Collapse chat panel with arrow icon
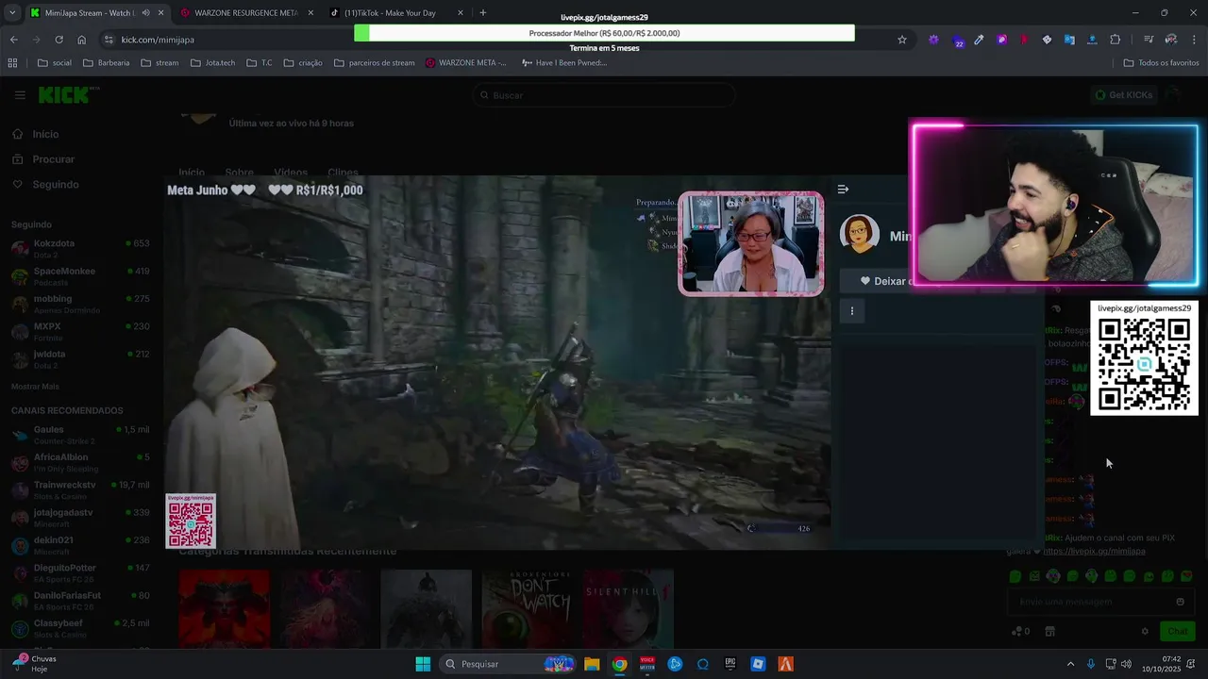 coord(843,190)
